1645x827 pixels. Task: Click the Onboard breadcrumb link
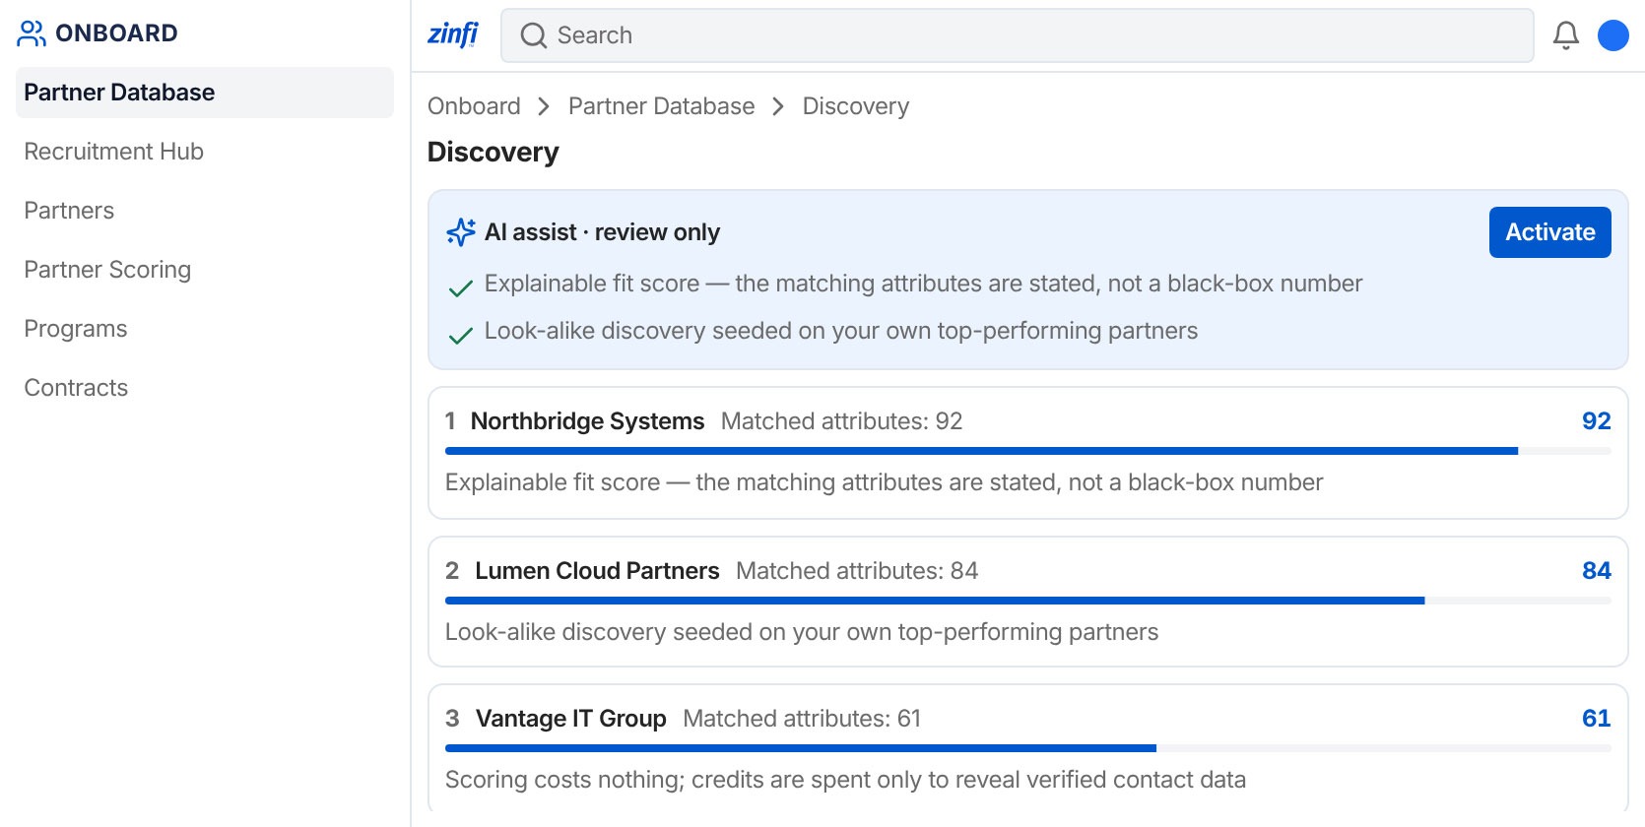point(474,106)
